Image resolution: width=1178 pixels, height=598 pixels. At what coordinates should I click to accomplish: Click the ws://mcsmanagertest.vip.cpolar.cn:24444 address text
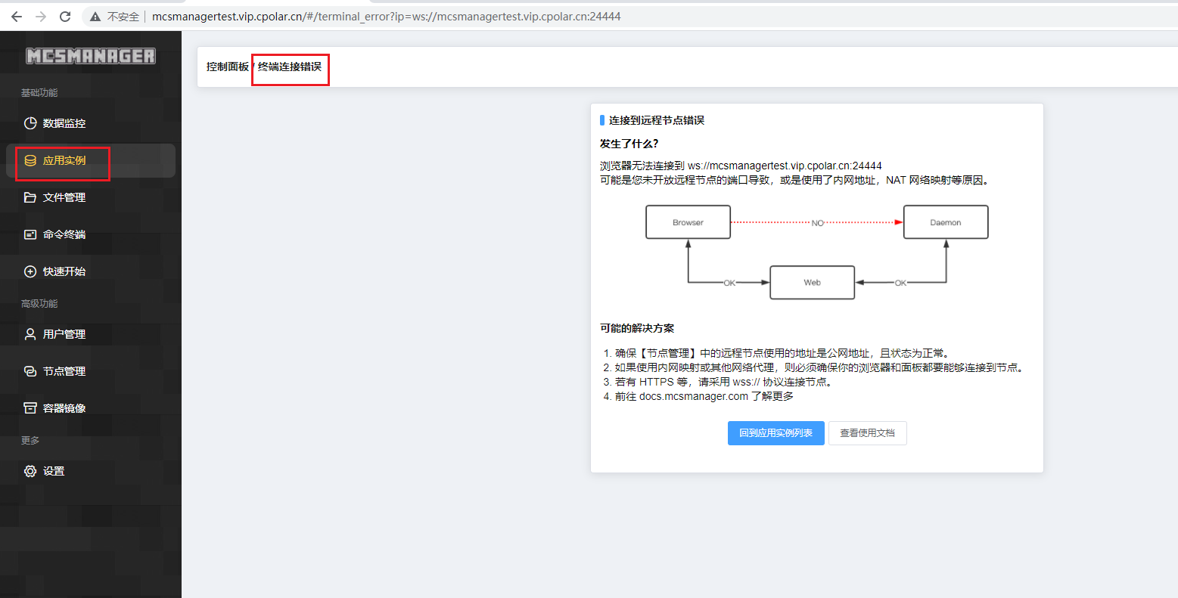click(x=785, y=166)
